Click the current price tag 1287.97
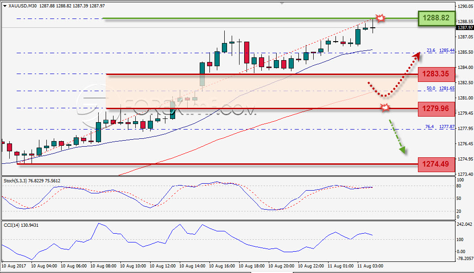Screen dimensions: 474x273 (465, 27)
